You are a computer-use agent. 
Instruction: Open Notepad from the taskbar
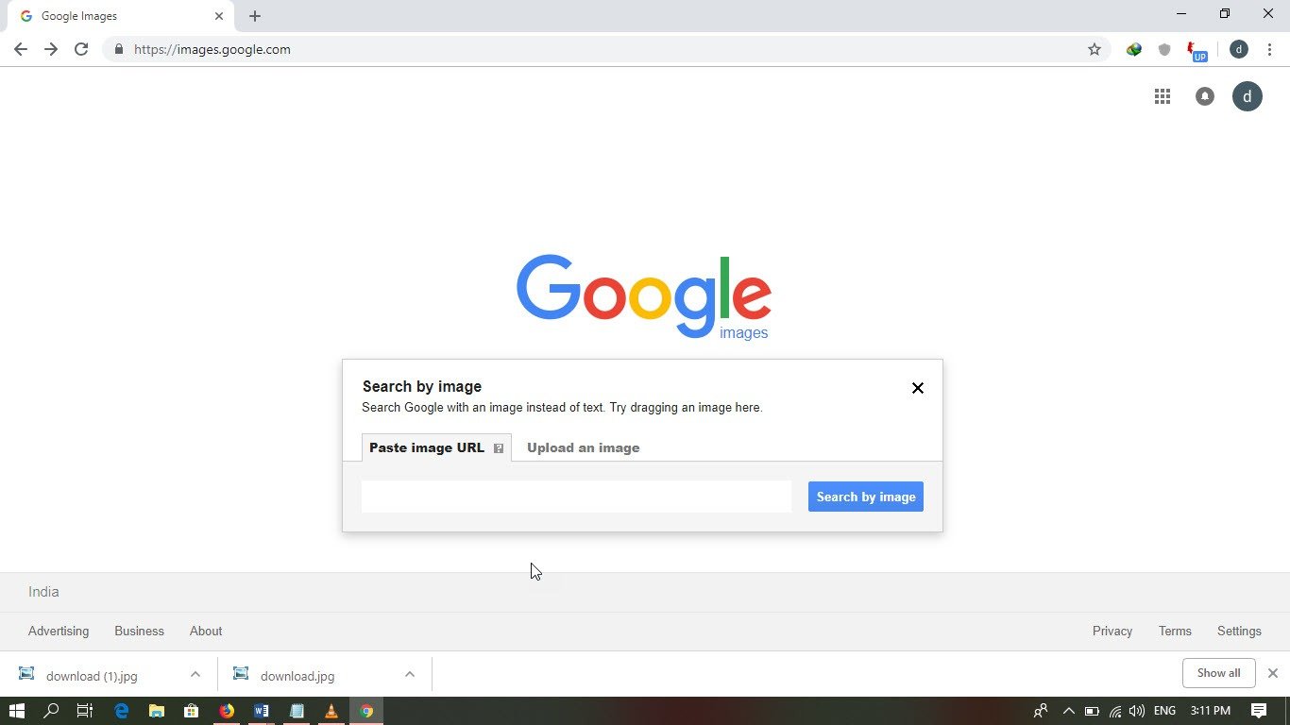[297, 711]
